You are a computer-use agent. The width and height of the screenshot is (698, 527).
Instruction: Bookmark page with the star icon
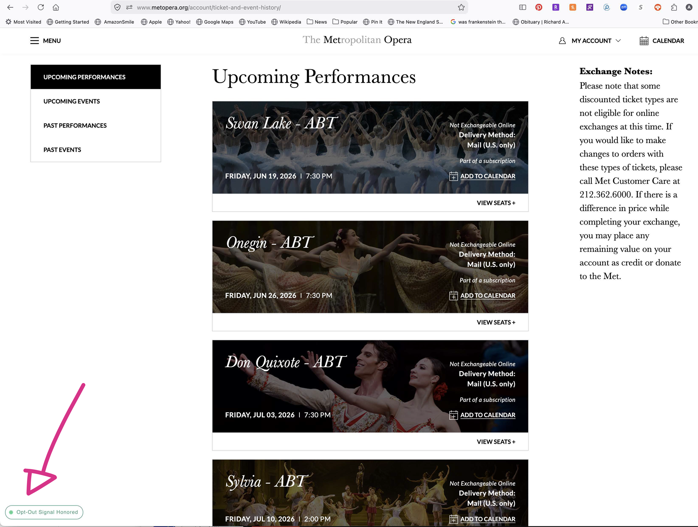tap(461, 7)
